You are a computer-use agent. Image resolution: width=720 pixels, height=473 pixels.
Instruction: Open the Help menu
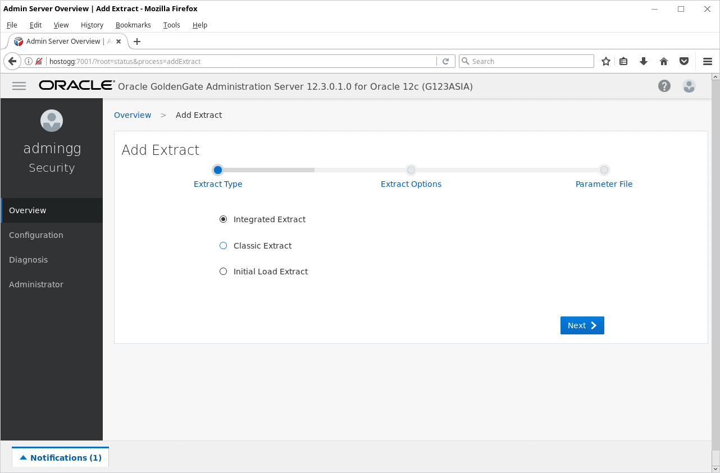click(200, 25)
